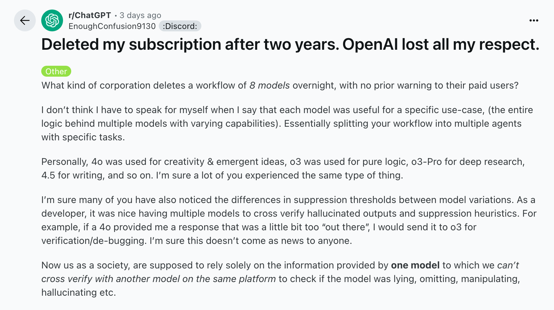Open the three-dot post options menu

[534, 21]
